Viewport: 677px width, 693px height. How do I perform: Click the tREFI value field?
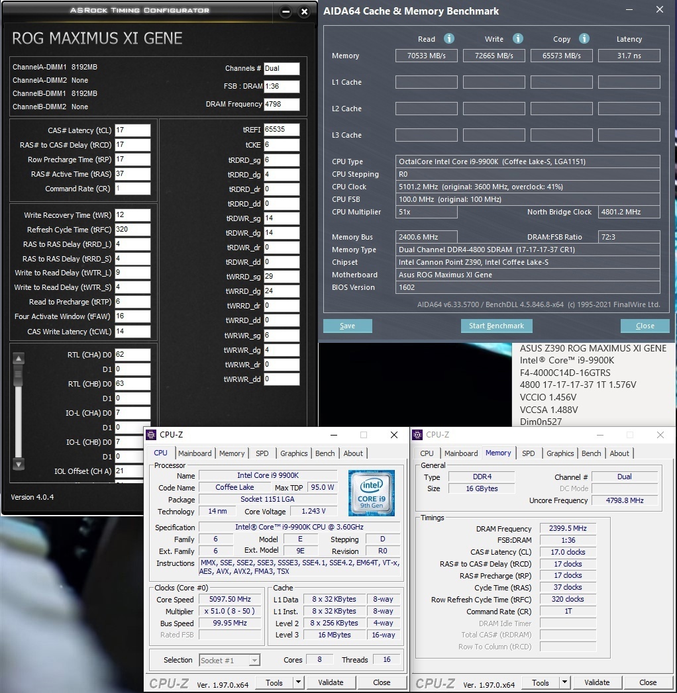(x=282, y=130)
